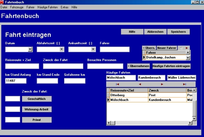Image resolution: width=204 pixels, height=137 pixels.
Task: Click the Reiseroute + Ziel input field
Action: [x=22, y=66]
